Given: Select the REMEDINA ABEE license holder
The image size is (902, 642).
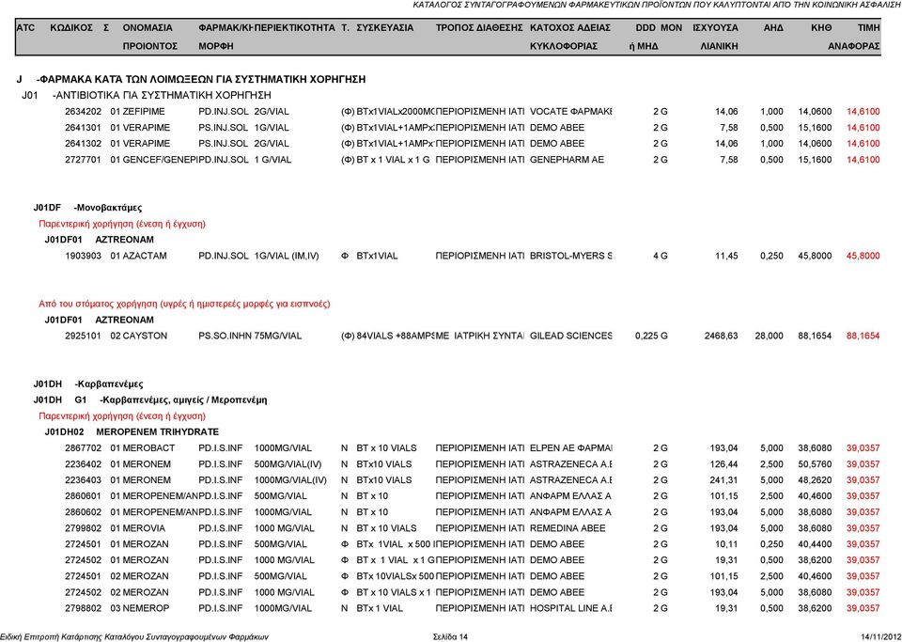Looking at the screenshot, I should point(568,528).
